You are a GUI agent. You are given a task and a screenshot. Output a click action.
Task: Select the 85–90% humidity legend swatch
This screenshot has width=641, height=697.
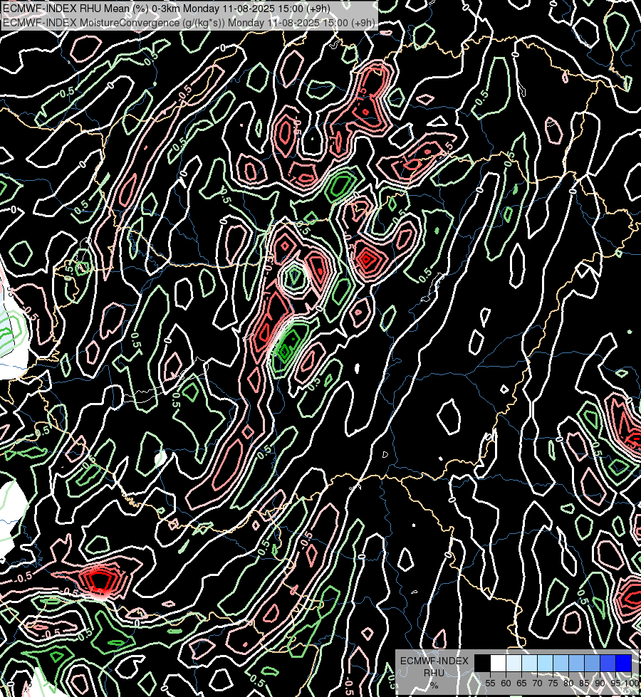click(592, 663)
